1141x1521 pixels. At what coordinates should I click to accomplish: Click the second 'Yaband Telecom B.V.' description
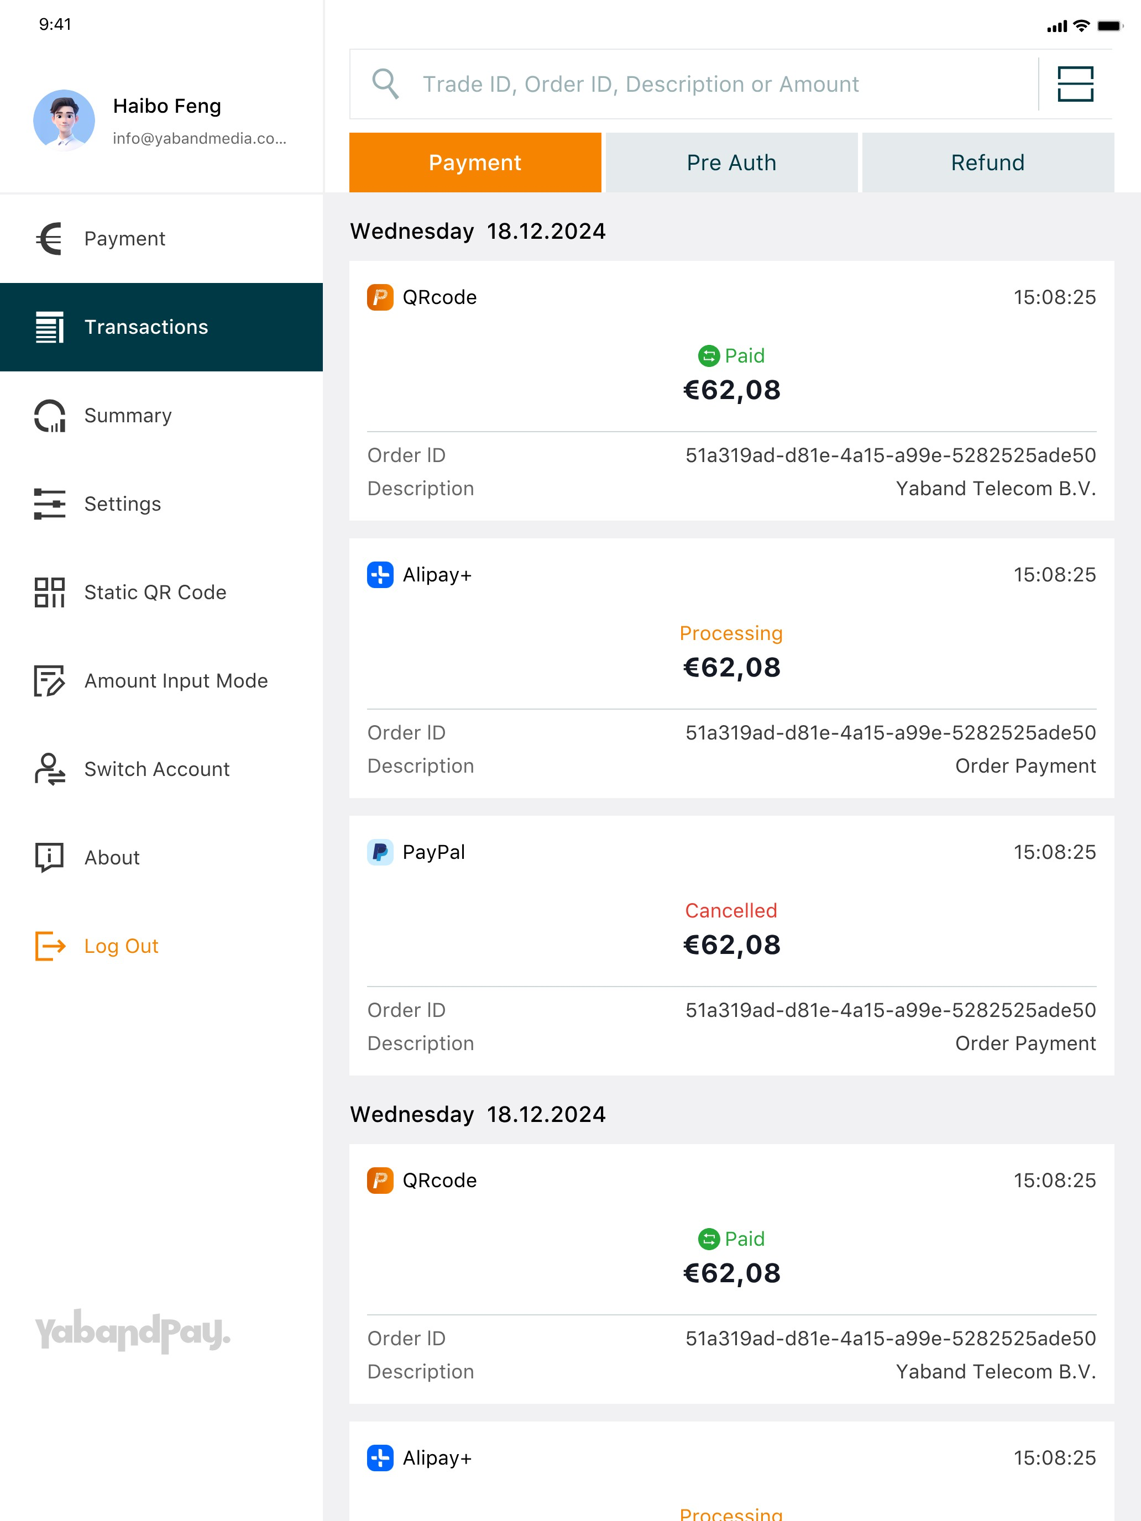(996, 1372)
